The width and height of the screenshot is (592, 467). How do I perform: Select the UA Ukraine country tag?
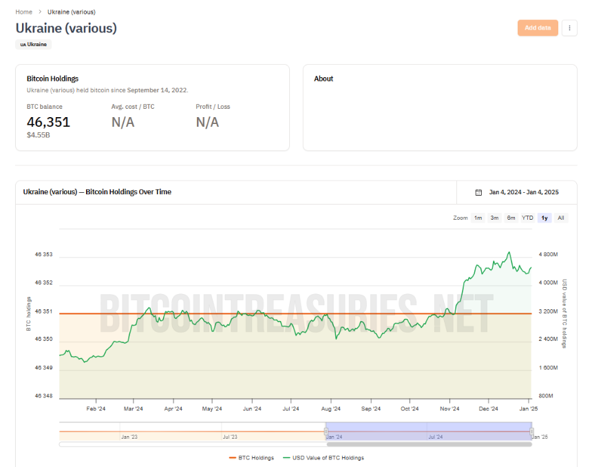(x=34, y=44)
